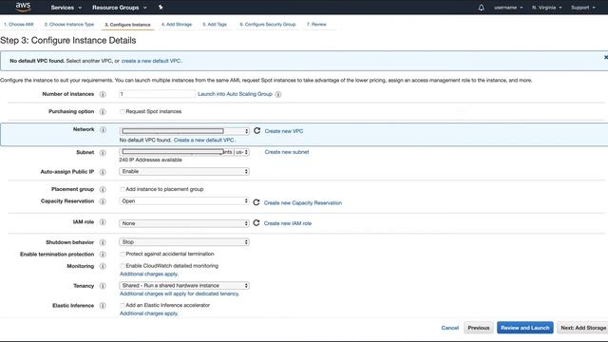Viewport: 608px width, 342px height.
Task: Select 3. Configure Instance step
Action: tap(127, 25)
